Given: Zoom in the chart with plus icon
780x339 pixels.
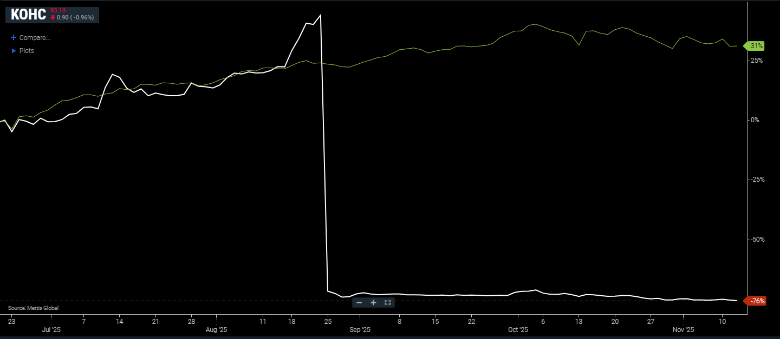Looking at the screenshot, I should point(373,303).
